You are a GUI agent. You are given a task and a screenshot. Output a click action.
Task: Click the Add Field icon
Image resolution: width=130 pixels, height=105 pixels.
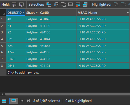14,4
